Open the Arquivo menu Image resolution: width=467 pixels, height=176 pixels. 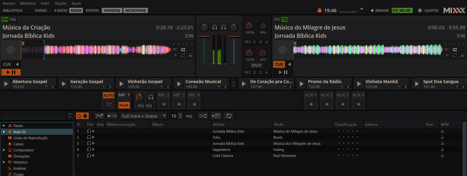click(x=9, y=3)
